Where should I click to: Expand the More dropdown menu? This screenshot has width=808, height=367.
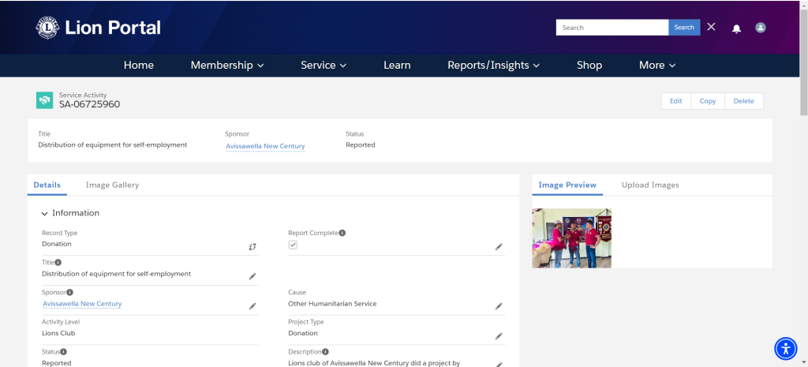(657, 66)
